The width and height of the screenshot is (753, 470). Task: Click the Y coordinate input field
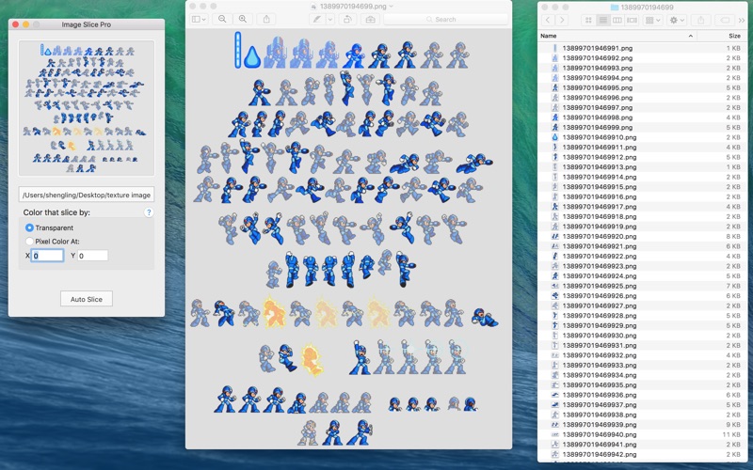click(92, 256)
